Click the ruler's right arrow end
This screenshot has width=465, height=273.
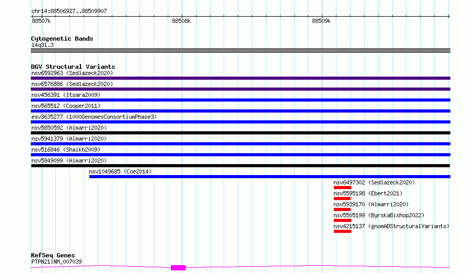pyautogui.click(x=449, y=17)
